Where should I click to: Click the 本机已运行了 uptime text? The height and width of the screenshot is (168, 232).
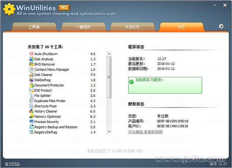click(115, 151)
